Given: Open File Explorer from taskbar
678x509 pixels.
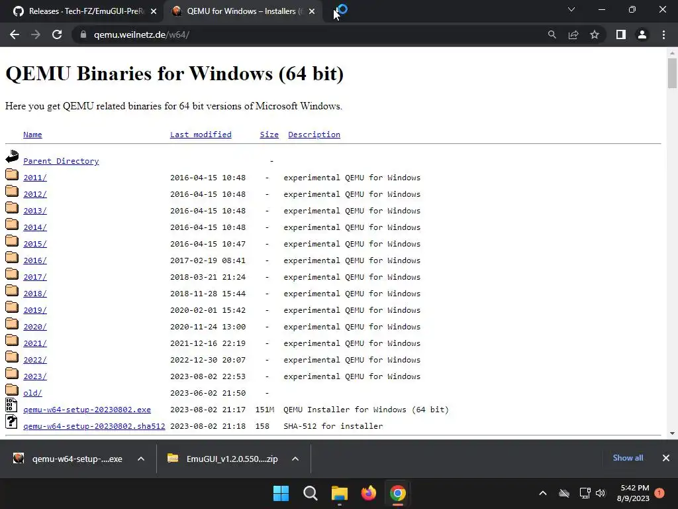Looking at the screenshot, I should [x=340, y=493].
